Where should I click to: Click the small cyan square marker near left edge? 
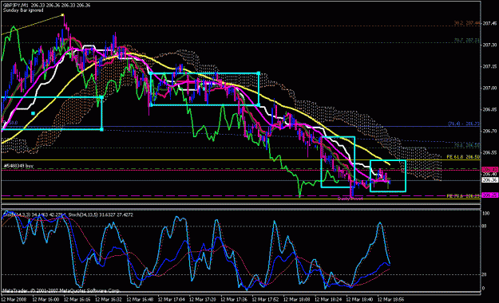33,113
